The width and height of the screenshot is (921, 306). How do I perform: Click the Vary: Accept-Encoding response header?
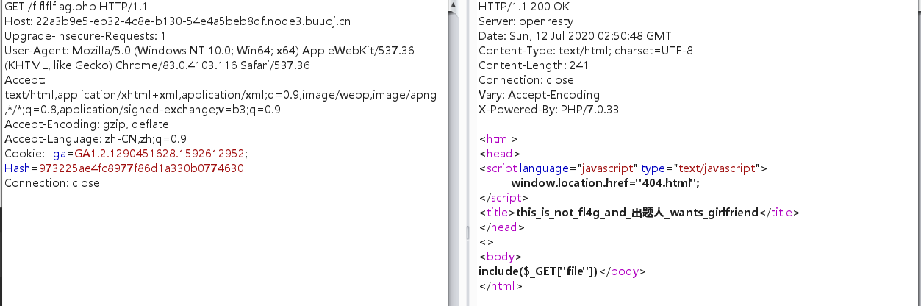point(539,95)
